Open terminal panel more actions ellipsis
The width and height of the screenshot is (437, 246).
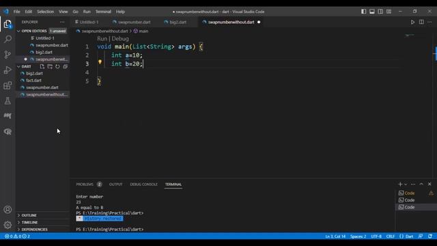[413, 184]
